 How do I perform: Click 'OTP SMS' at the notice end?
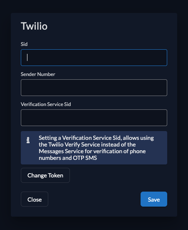(85, 158)
